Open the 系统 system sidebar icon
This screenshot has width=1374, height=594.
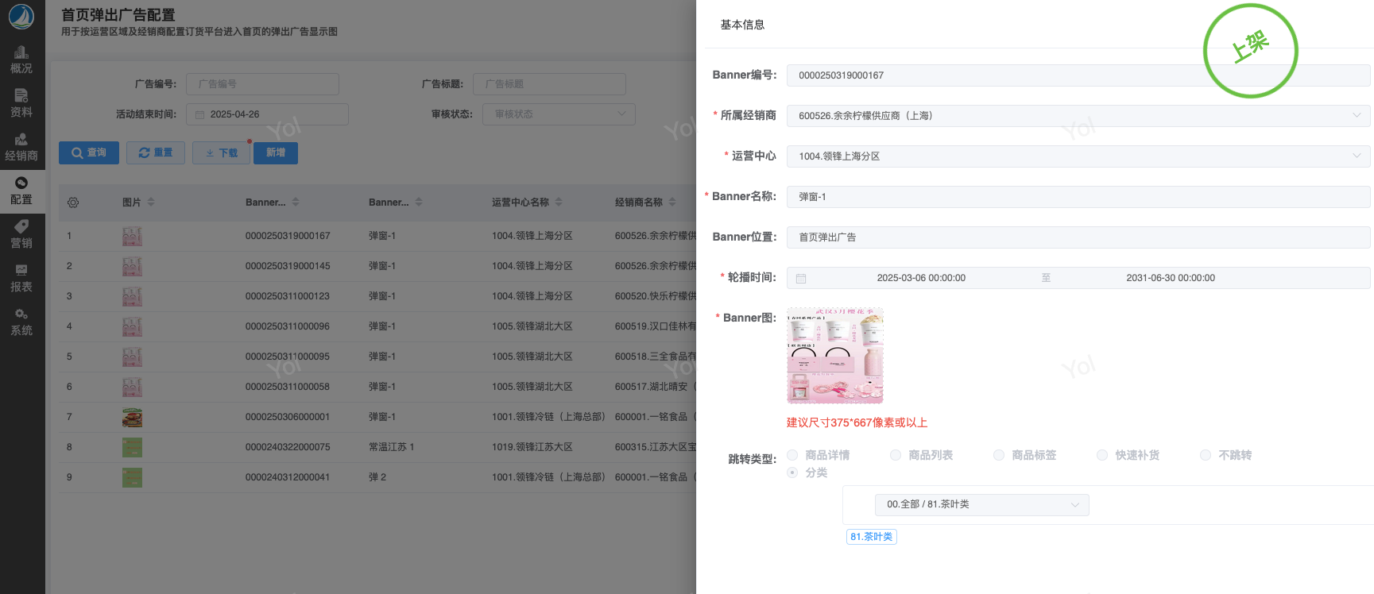click(21, 322)
